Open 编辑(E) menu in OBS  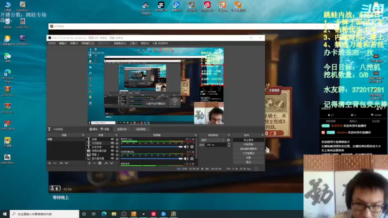[63, 43]
